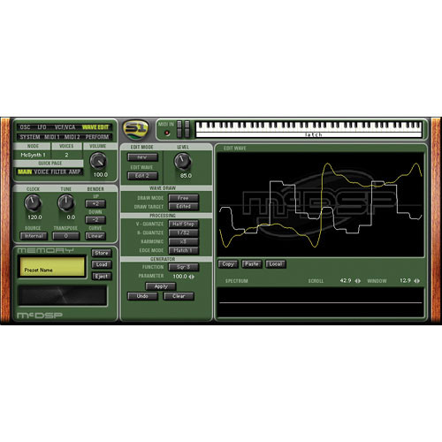The image size is (442, 442).
Task: Switch to the MIDI 1 tab
Action: pyautogui.click(x=52, y=137)
